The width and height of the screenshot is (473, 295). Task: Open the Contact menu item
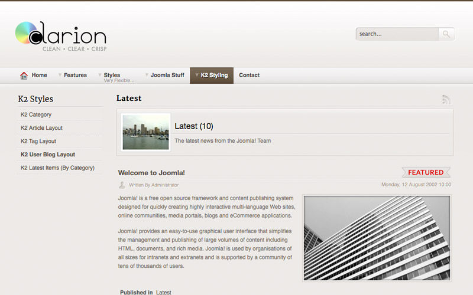[x=249, y=75]
